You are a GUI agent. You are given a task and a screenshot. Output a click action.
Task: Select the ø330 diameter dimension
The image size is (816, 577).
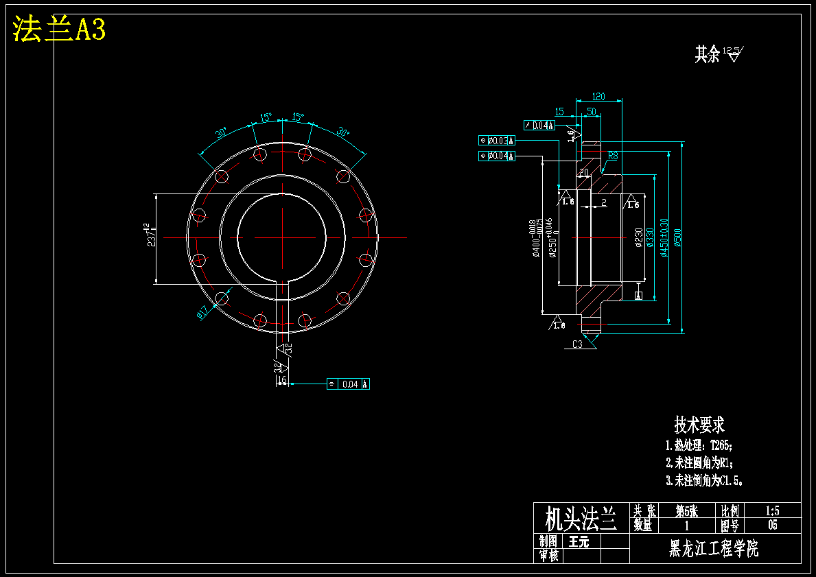coord(649,238)
